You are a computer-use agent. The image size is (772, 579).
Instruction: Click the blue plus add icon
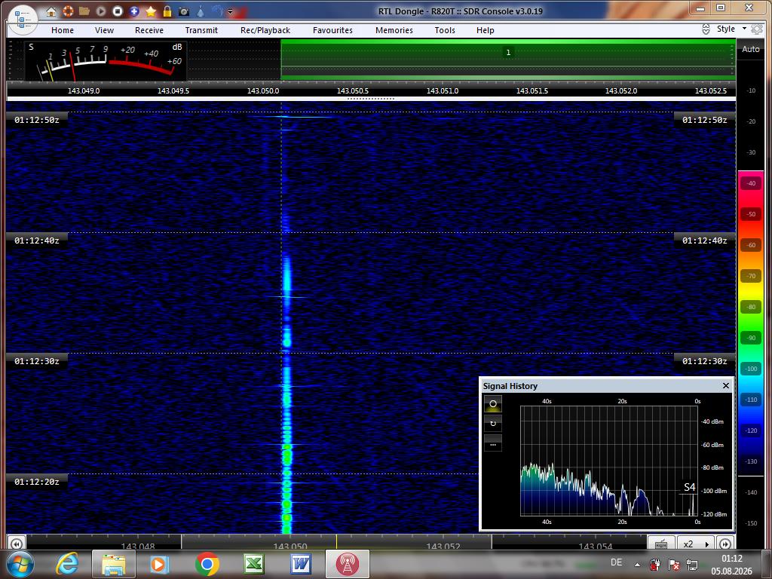tap(134, 11)
